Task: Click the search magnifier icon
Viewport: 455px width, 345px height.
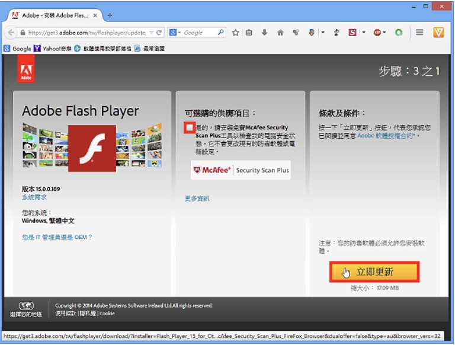Action: [221, 32]
